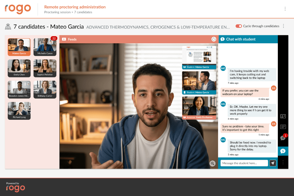Open Assessor Emily Ducharme's feed thumbnail
This screenshot has height=196, width=294.
199,108
